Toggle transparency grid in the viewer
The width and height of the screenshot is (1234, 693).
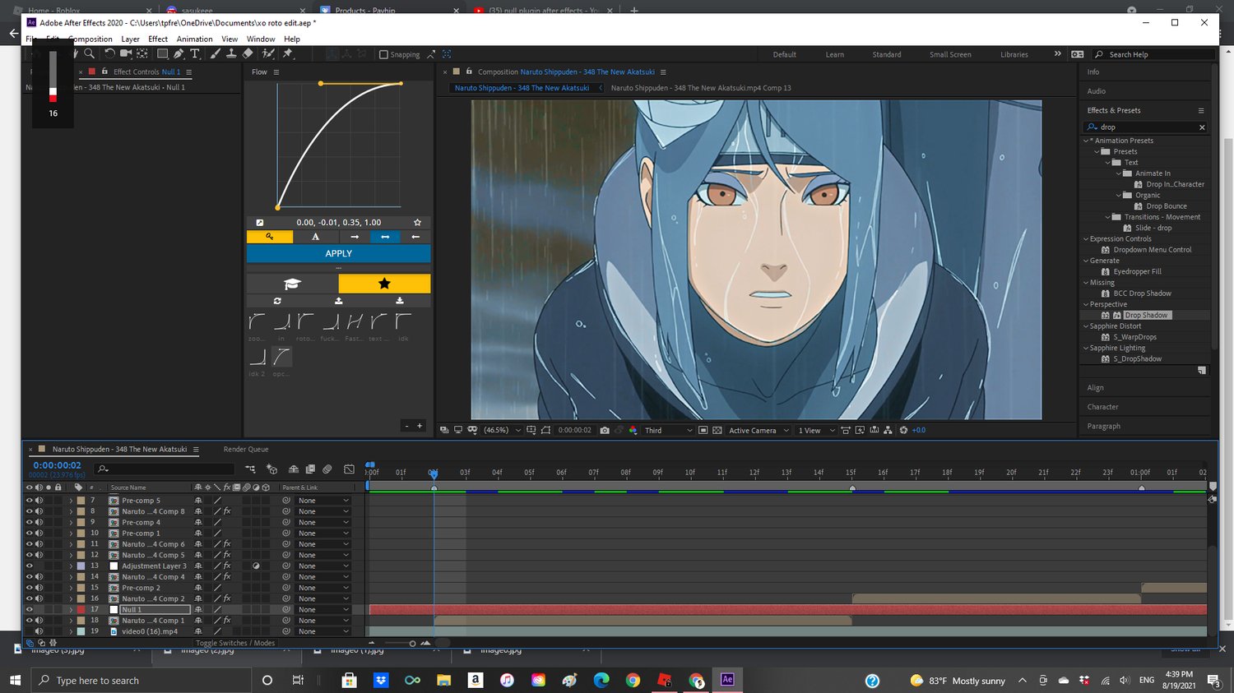coord(717,430)
